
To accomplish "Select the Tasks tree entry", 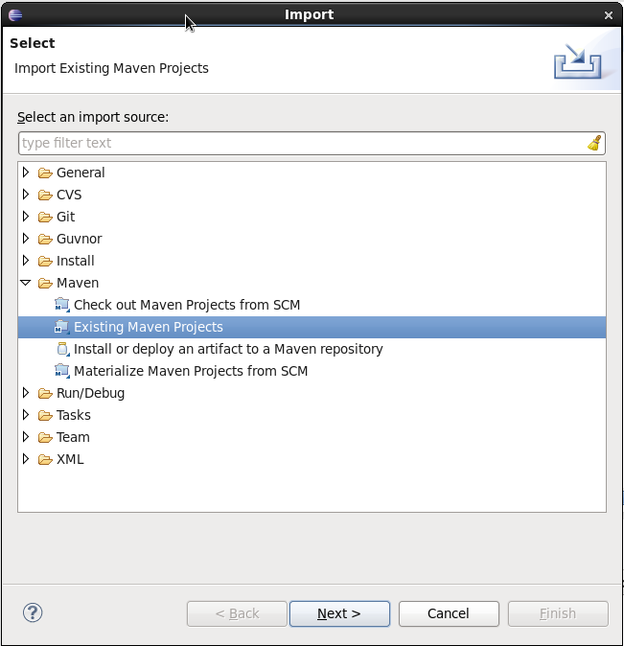I will click(x=73, y=416).
